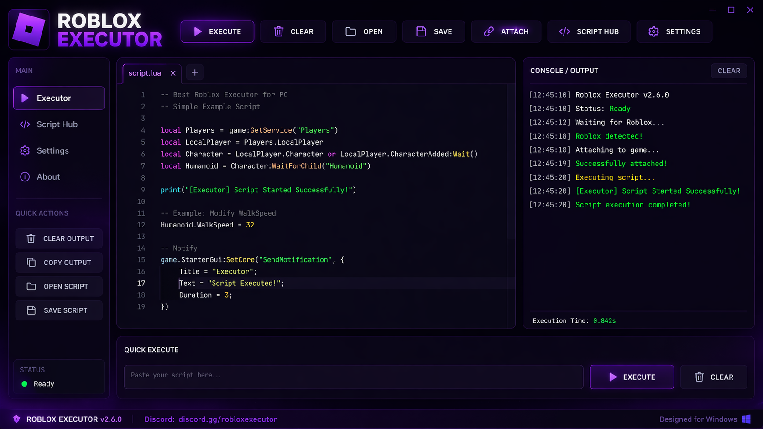This screenshot has height=429, width=763.
Task: Click the shield icon in the footer
Action: point(17,419)
